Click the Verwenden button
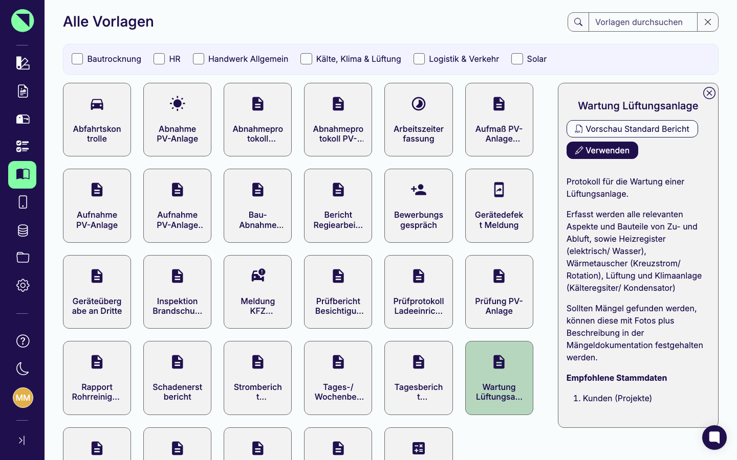 point(602,150)
